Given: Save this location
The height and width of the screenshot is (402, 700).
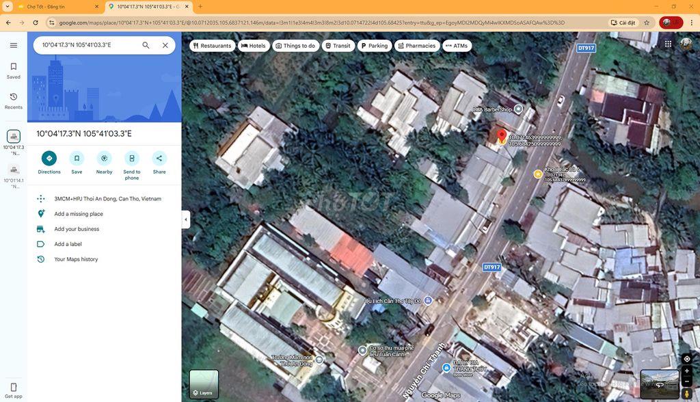Looking at the screenshot, I should tap(77, 163).
